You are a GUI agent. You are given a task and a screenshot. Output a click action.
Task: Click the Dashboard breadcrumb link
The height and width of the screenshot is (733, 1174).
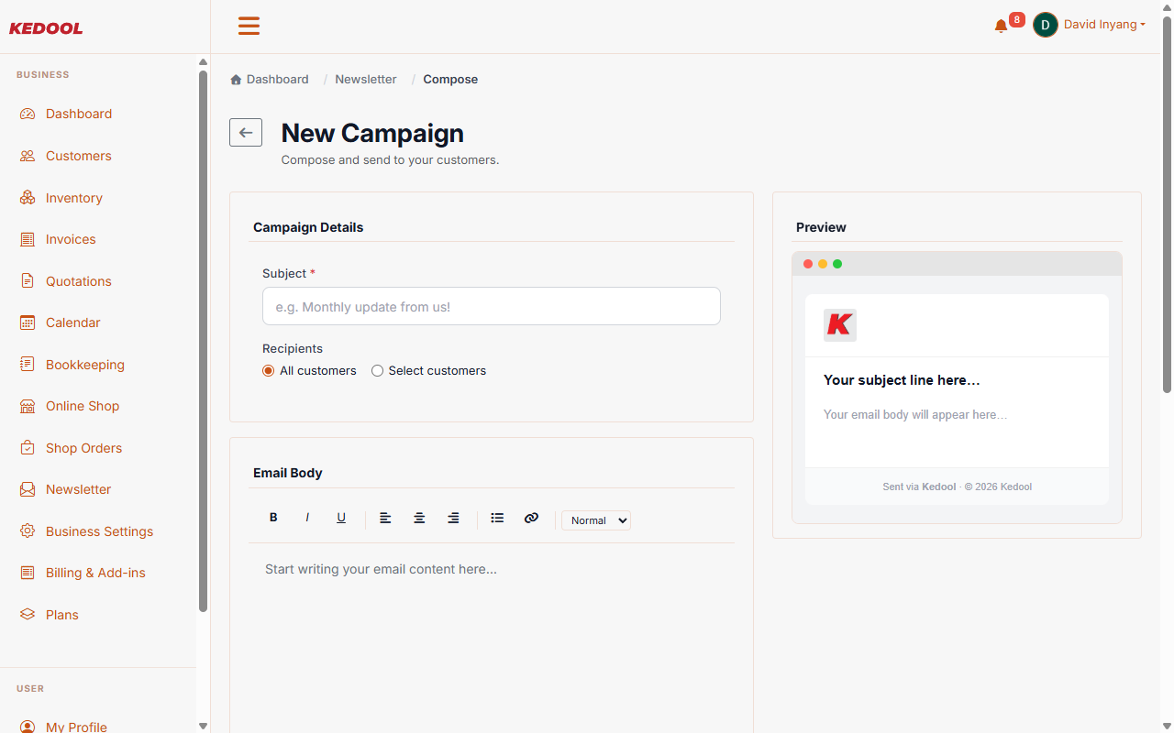(x=277, y=80)
